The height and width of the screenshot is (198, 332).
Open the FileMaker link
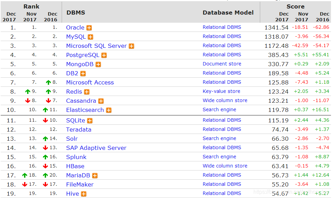point(80,184)
